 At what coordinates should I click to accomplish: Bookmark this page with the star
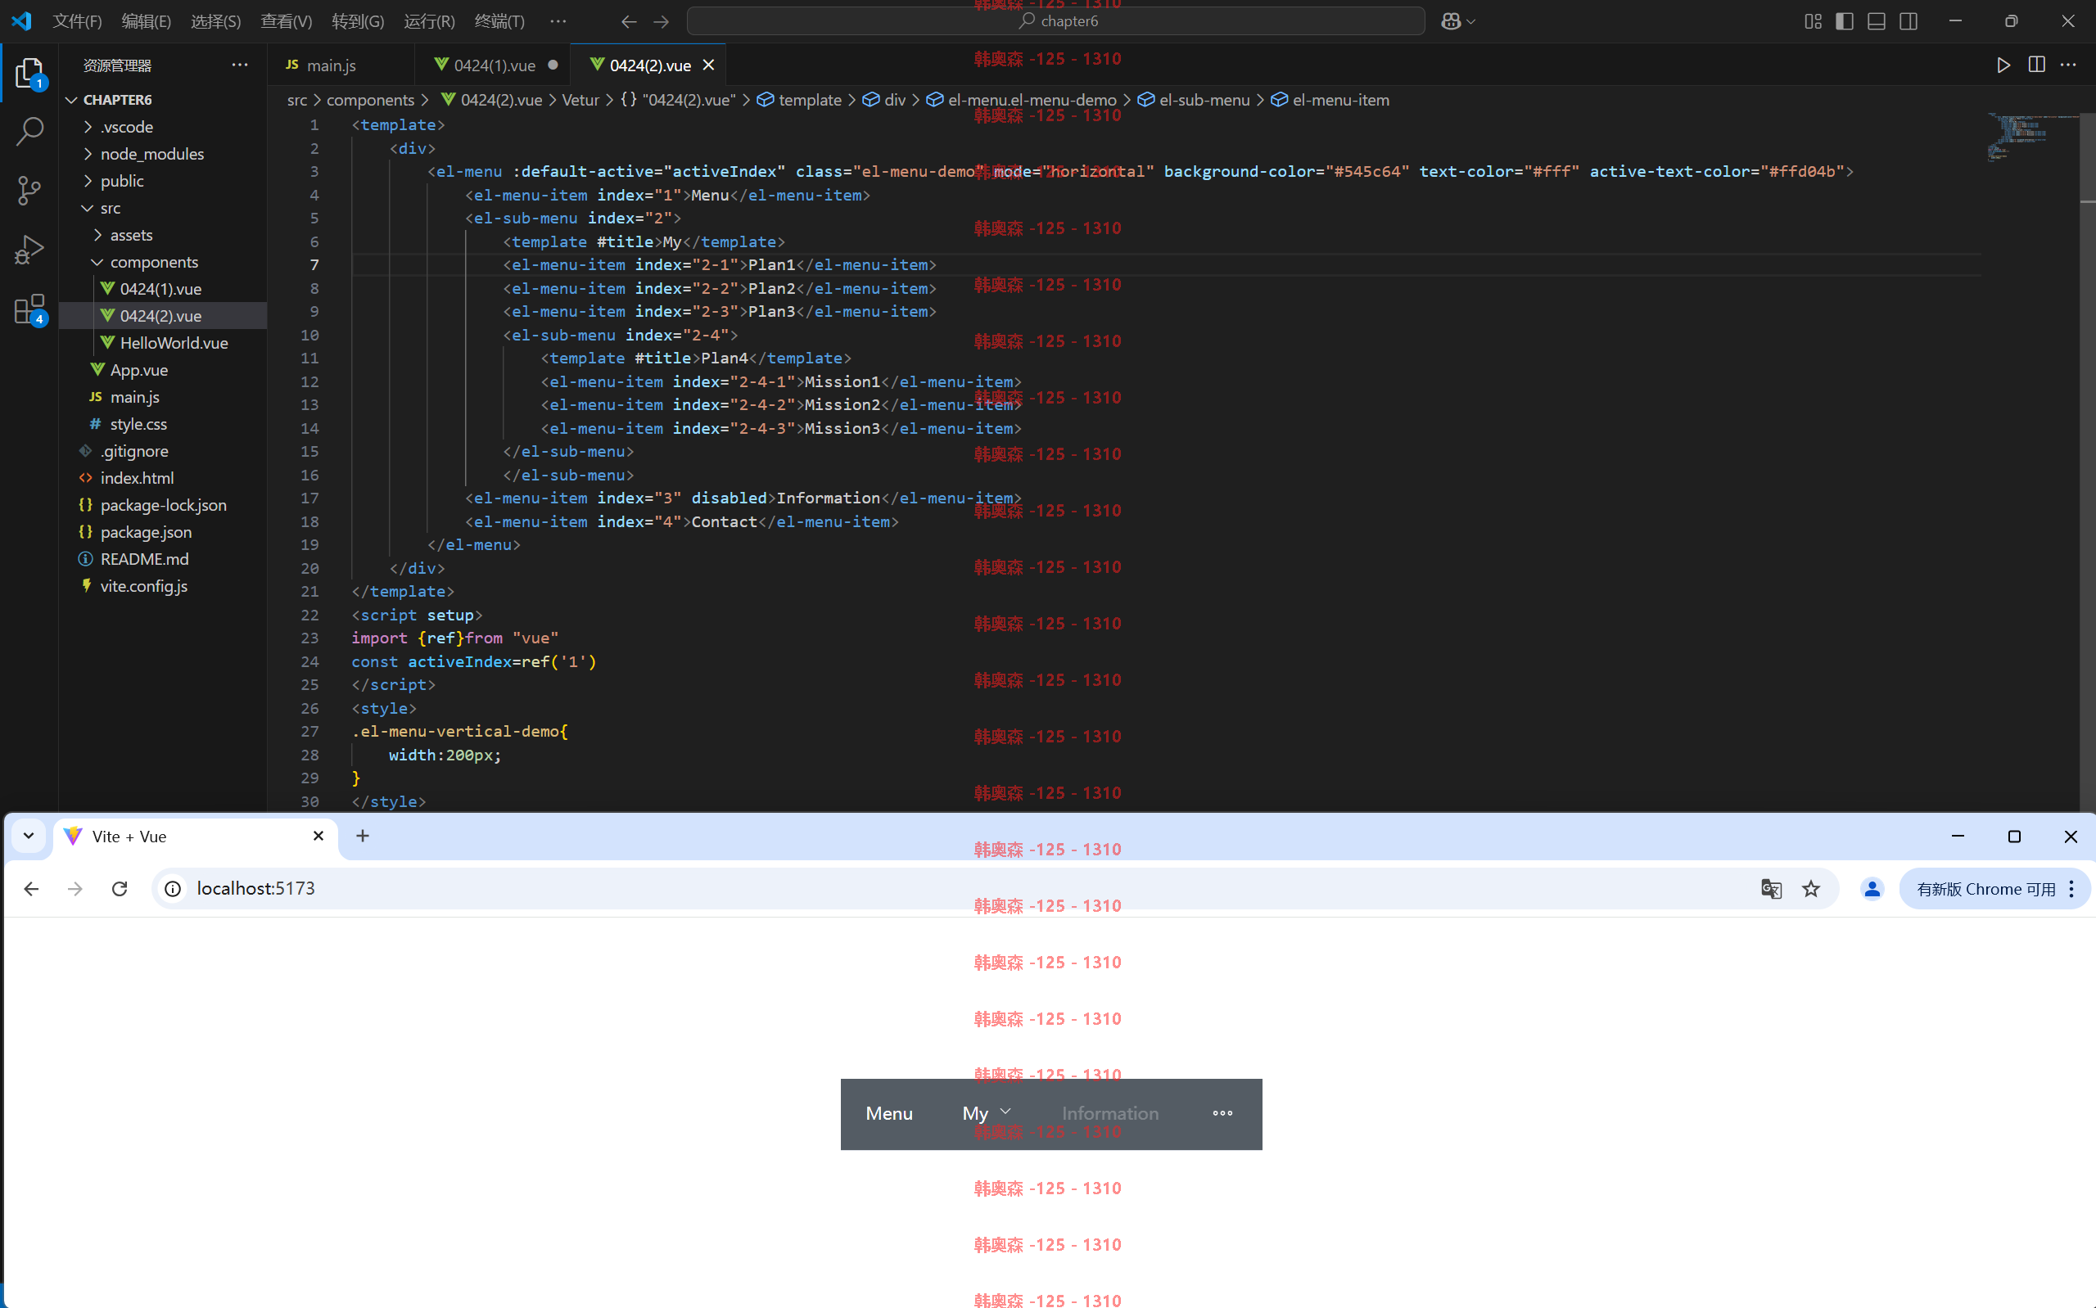[x=1810, y=888]
